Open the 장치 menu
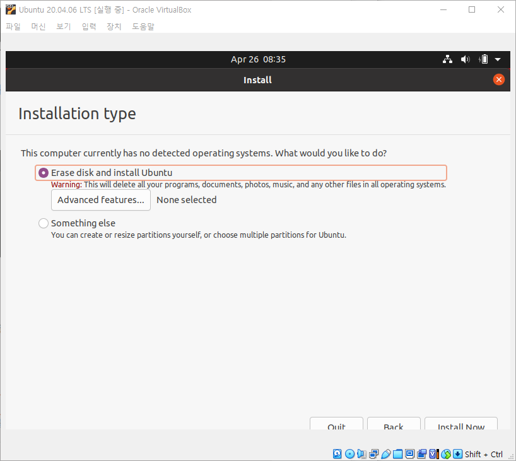The height and width of the screenshot is (461, 516). click(x=114, y=26)
